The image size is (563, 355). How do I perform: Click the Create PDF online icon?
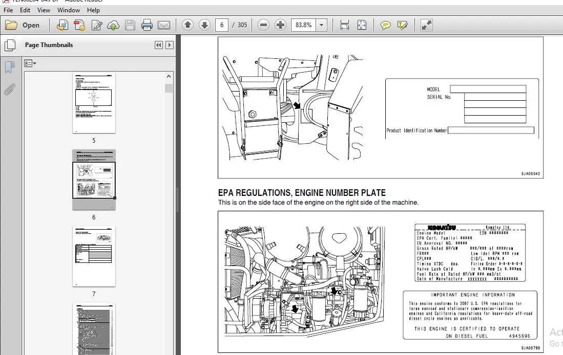[x=62, y=25]
